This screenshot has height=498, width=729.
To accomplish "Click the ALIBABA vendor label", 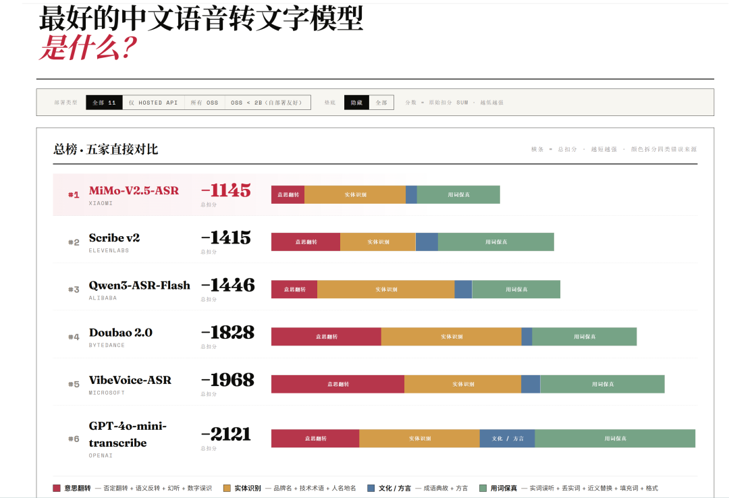I will point(103,298).
